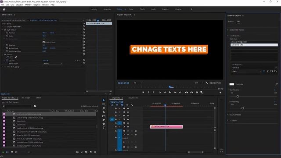
Task: Toggle All Caps text style
Action: click(x=271, y=71)
